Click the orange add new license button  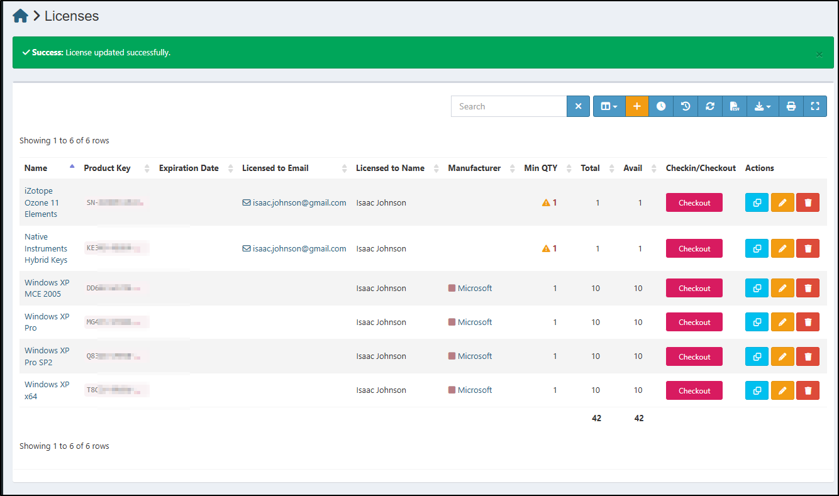coord(636,106)
